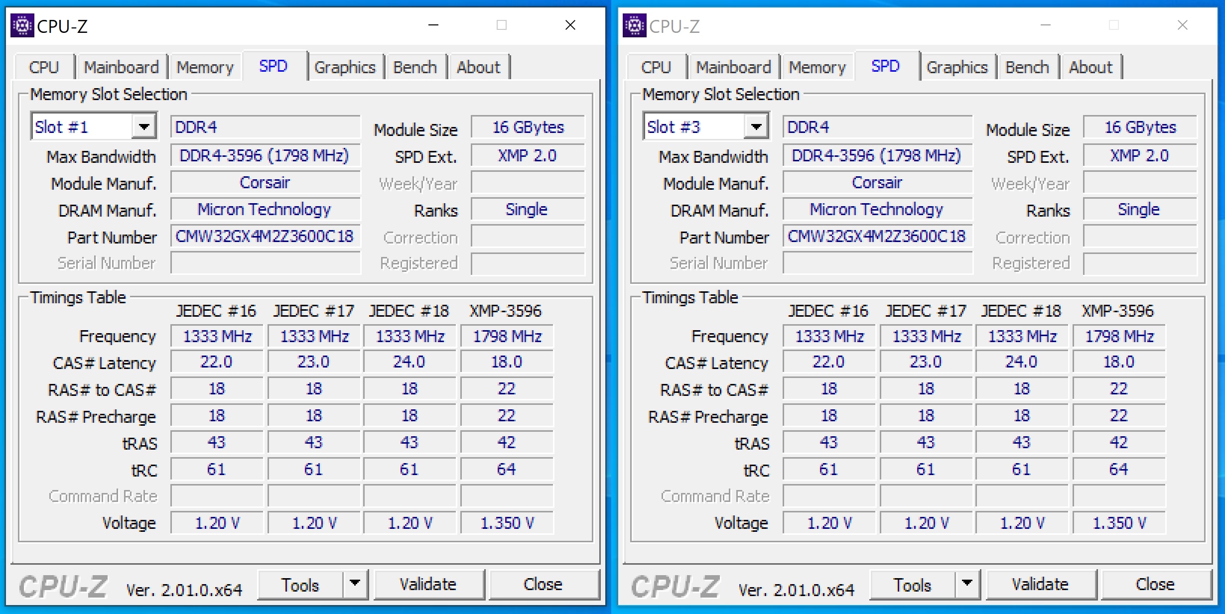Open the CPU tab in the left window
Viewport: 1225px width, 614px height.
44,67
